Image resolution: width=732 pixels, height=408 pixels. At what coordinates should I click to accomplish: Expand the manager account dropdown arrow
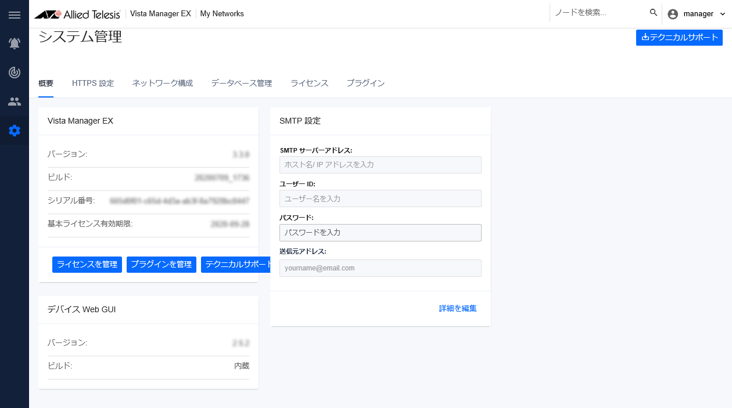pos(723,14)
